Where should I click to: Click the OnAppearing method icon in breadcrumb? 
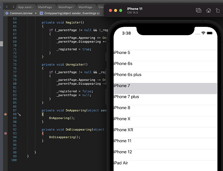coord(41,13)
